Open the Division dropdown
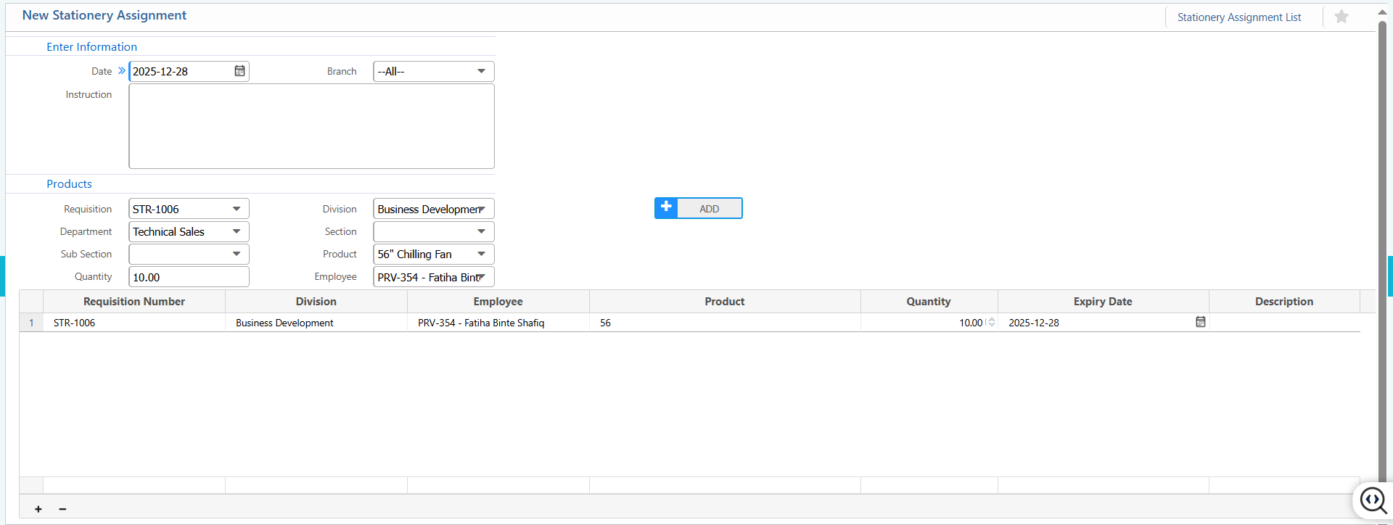This screenshot has height=525, width=1393. [481, 209]
